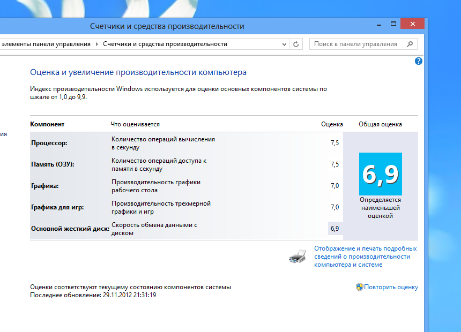Click the Общая оценка column header

[380, 124]
